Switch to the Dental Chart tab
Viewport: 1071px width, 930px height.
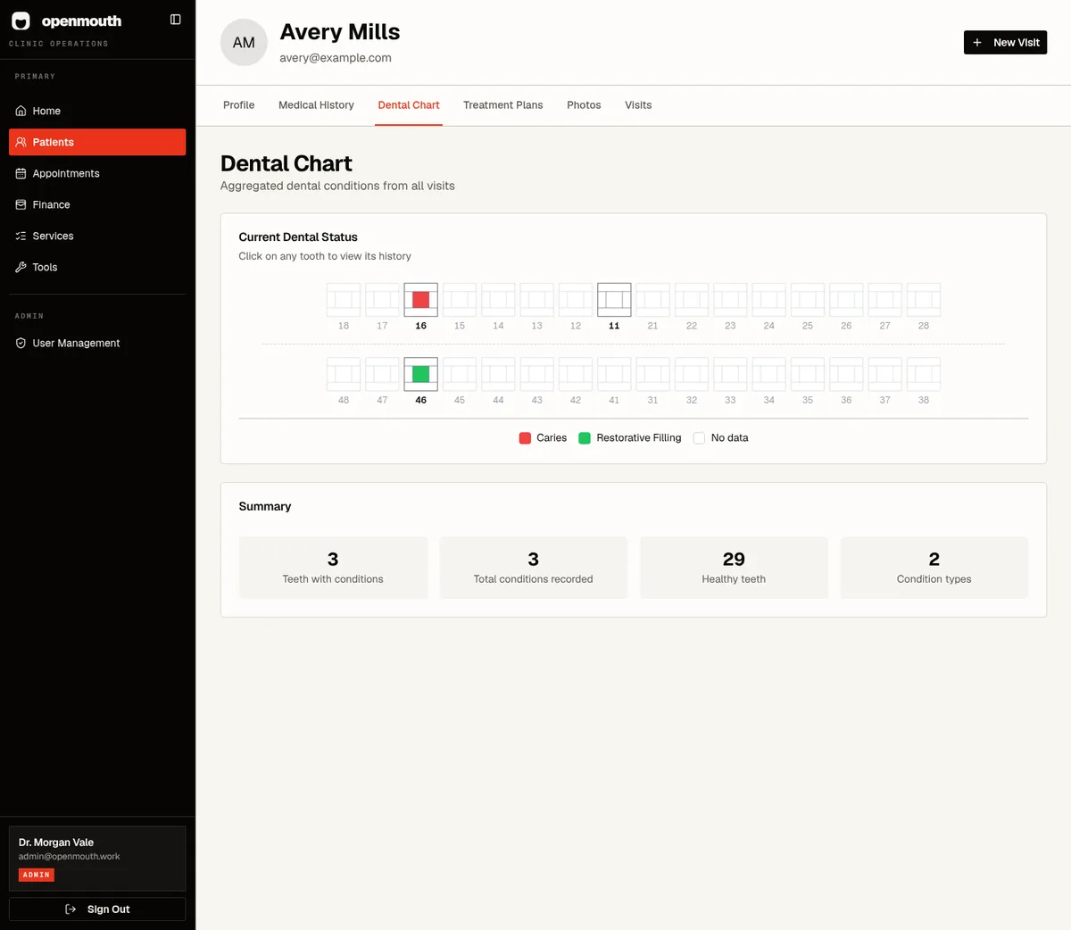tap(409, 105)
